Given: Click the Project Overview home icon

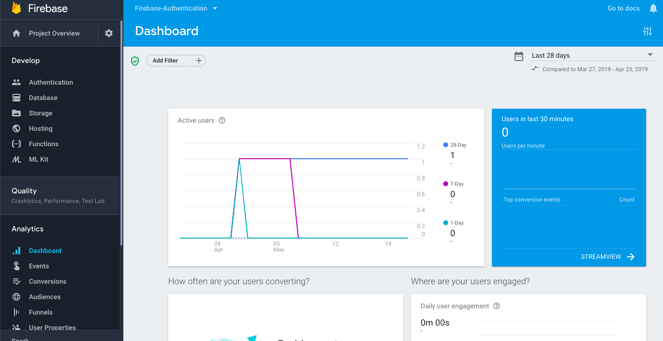Looking at the screenshot, I should pos(16,33).
